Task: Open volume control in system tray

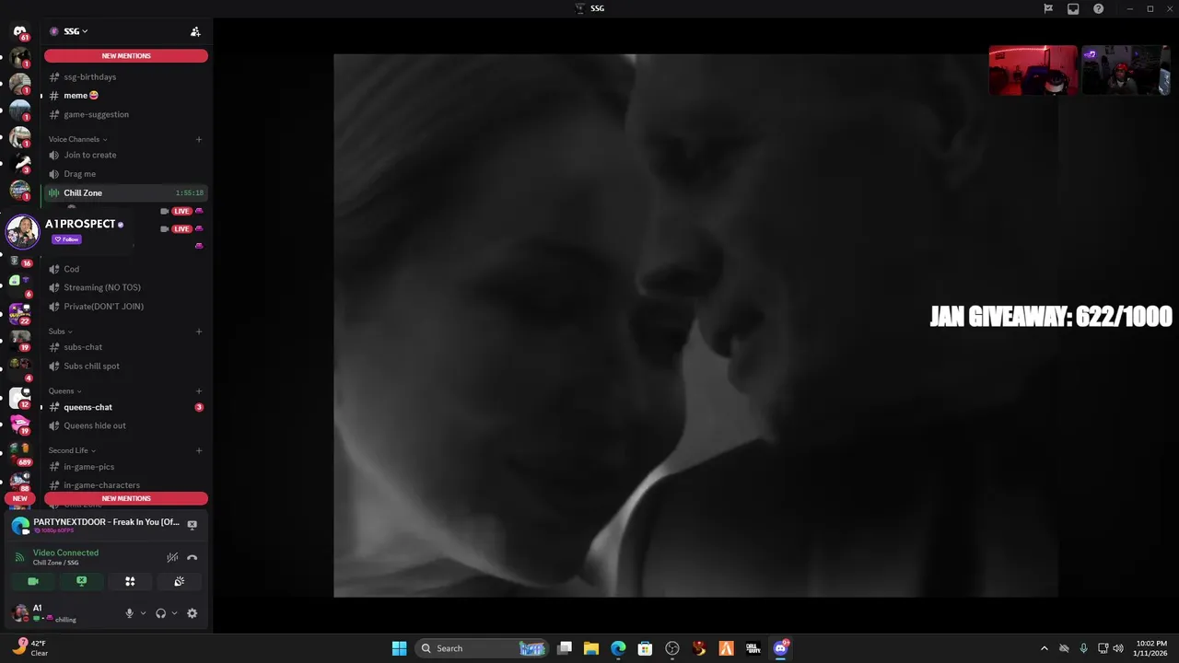Action: (1118, 648)
